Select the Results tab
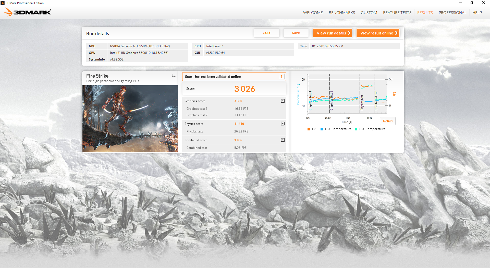490x268 pixels. pos(425,13)
